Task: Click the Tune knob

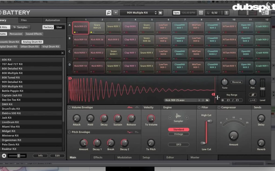Action: (x=224, y=82)
